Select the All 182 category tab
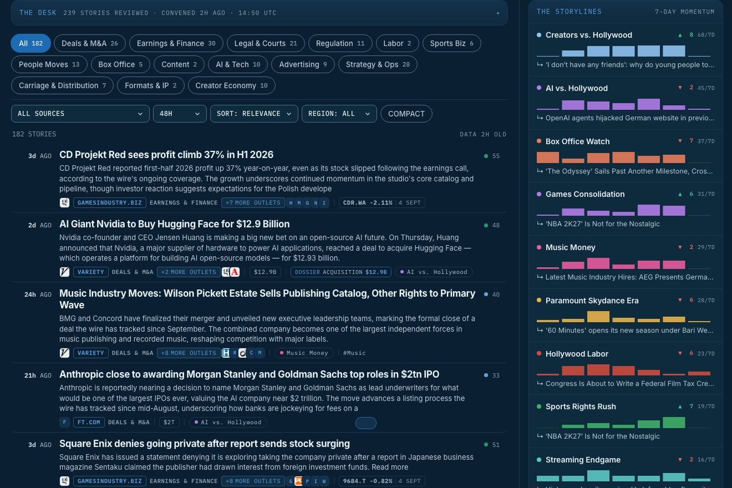The image size is (732, 488). [x=31, y=43]
